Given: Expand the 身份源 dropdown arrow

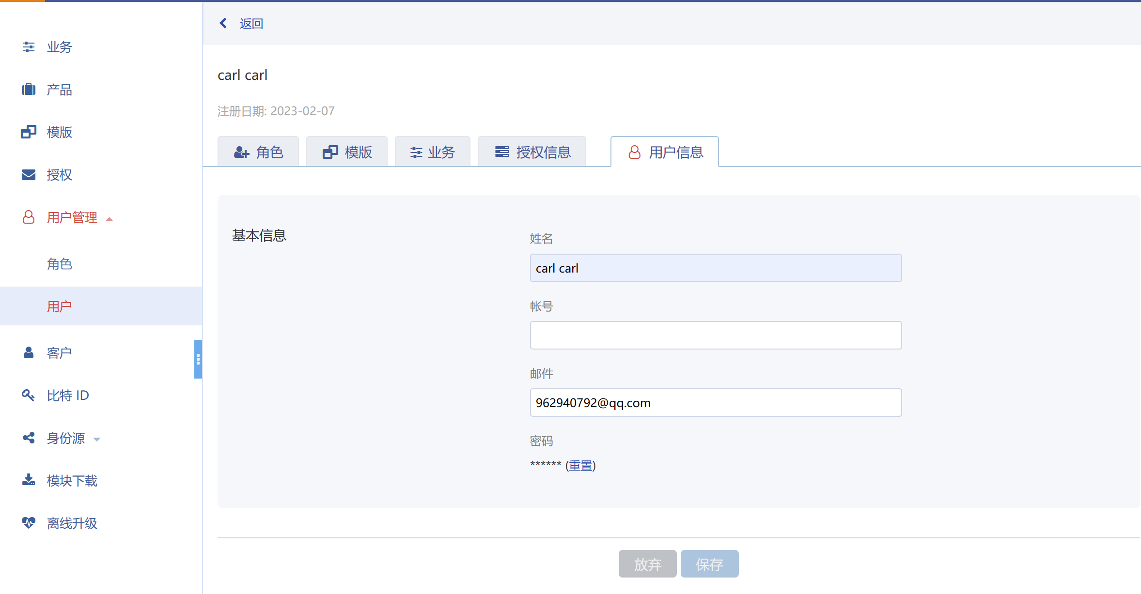Looking at the screenshot, I should pos(97,439).
